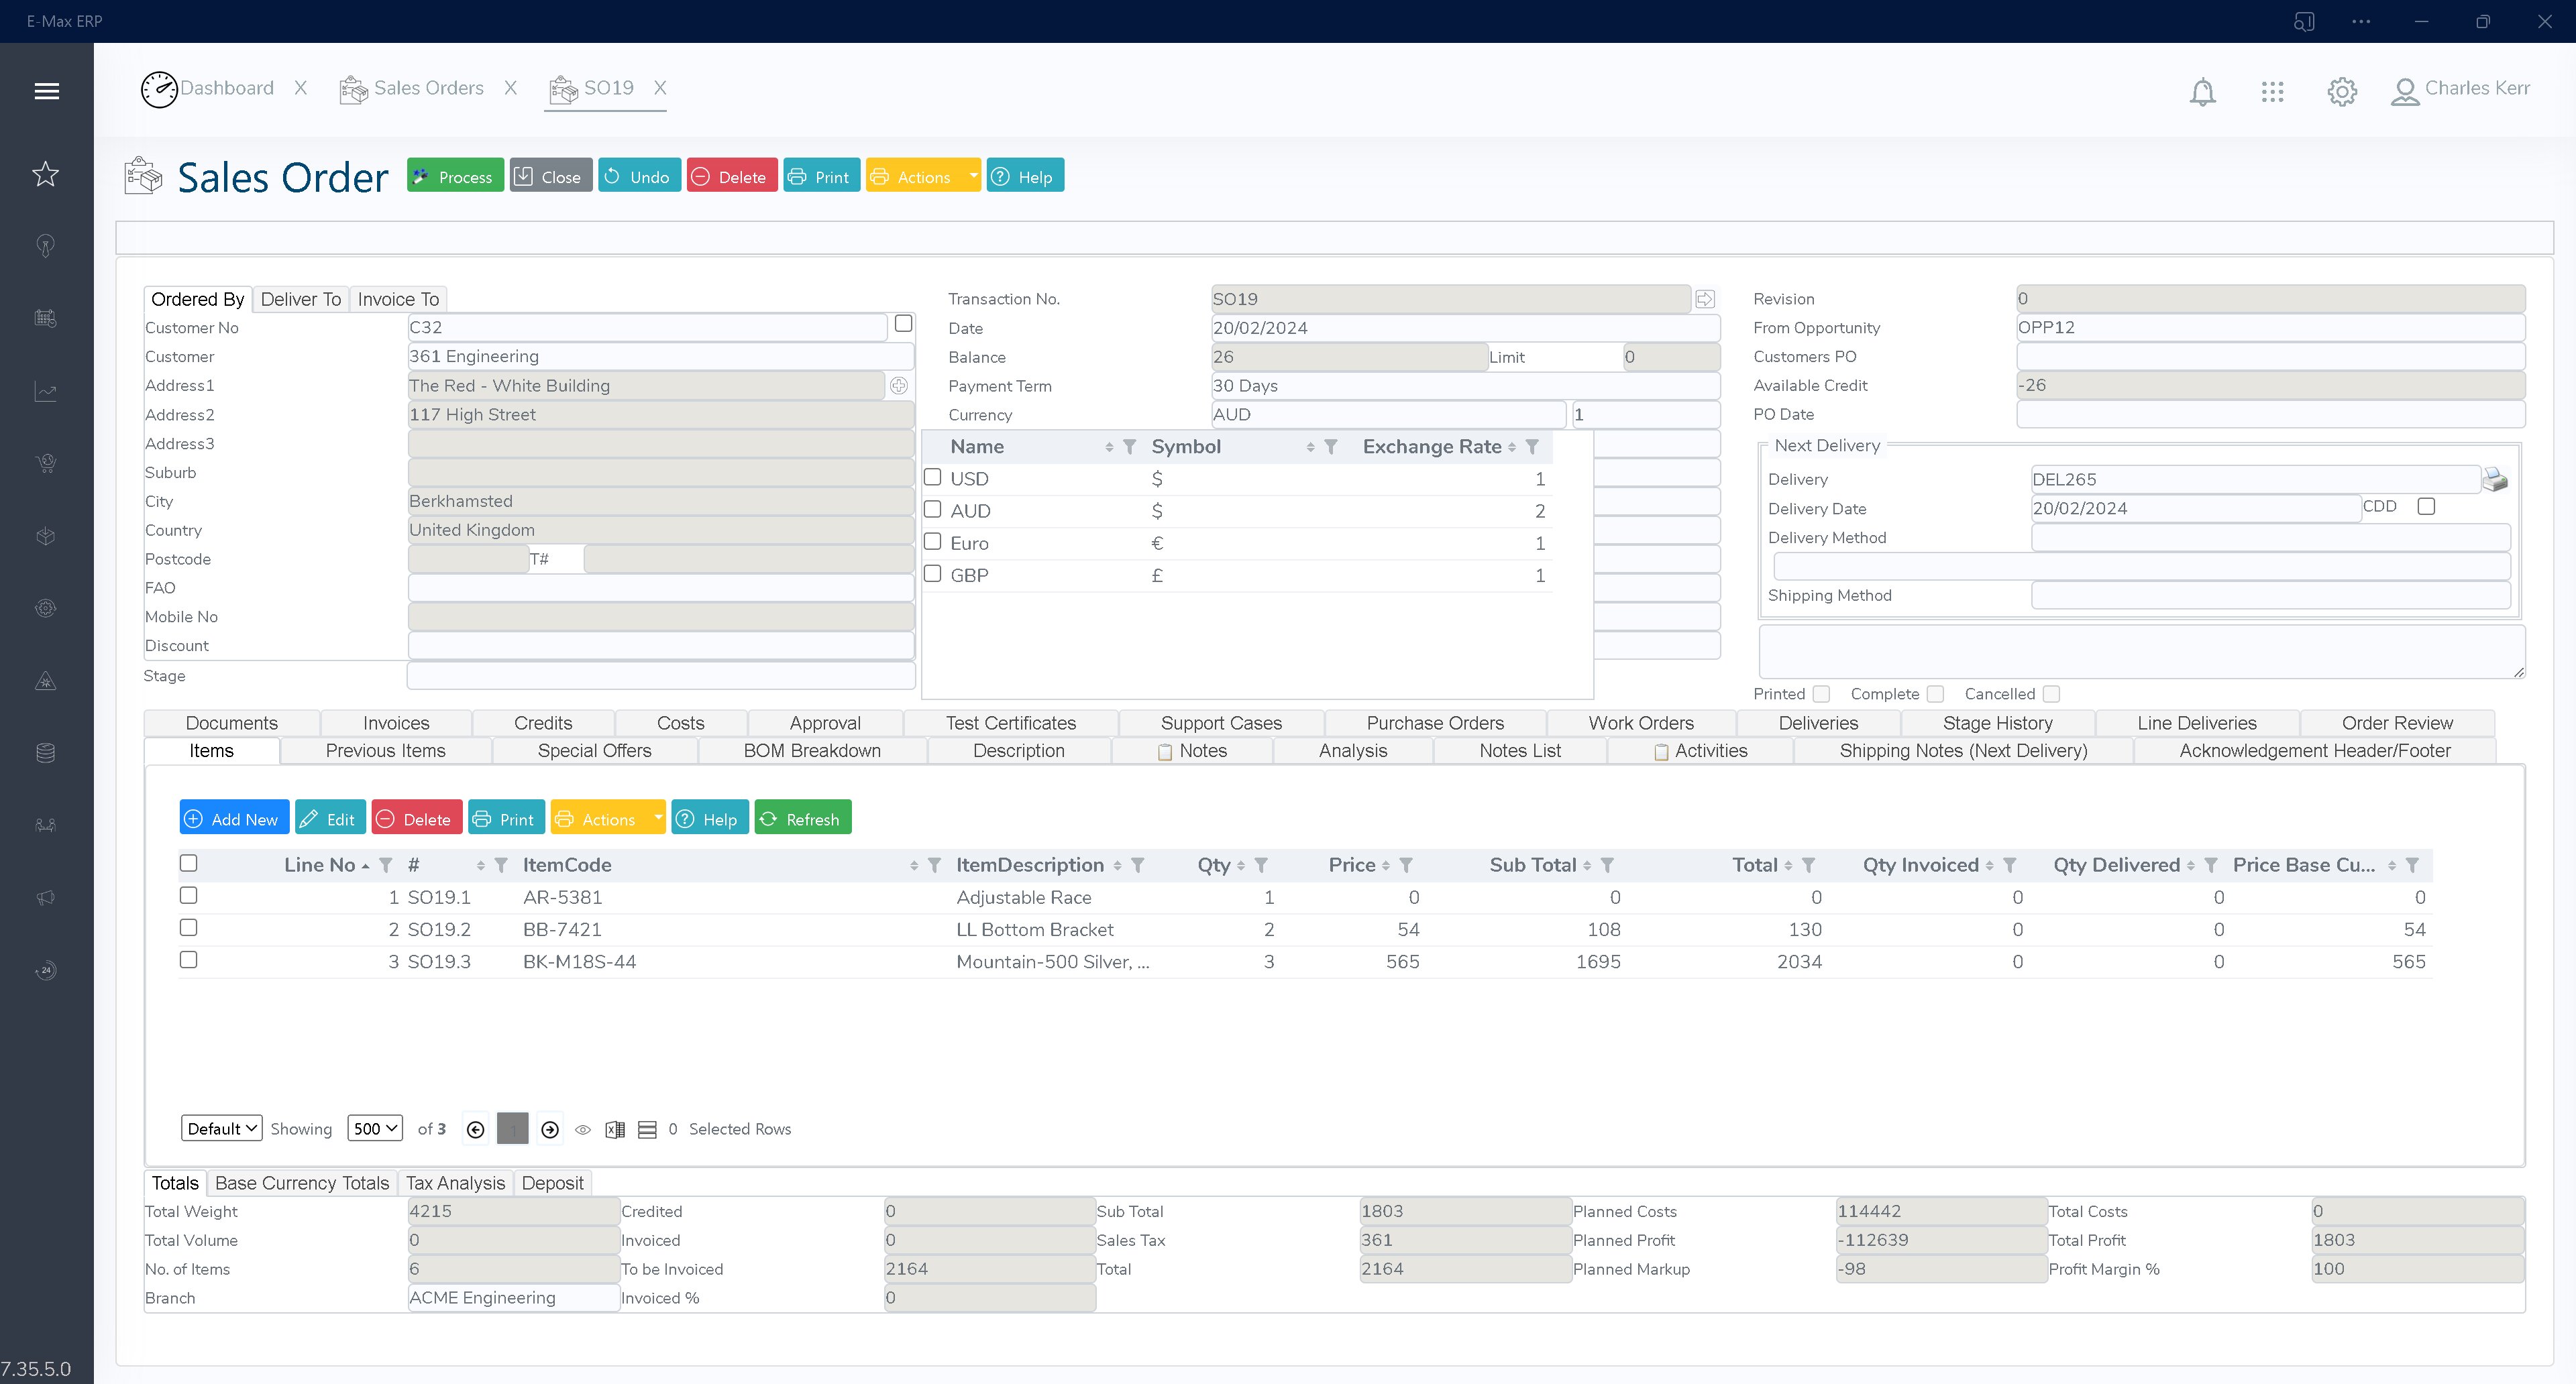Expand top Actions dropdown arrow

pyautogui.click(x=973, y=176)
